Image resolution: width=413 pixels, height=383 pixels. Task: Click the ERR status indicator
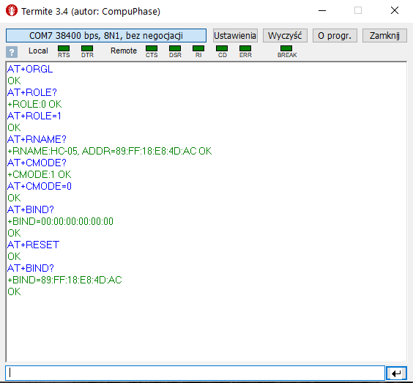click(245, 48)
